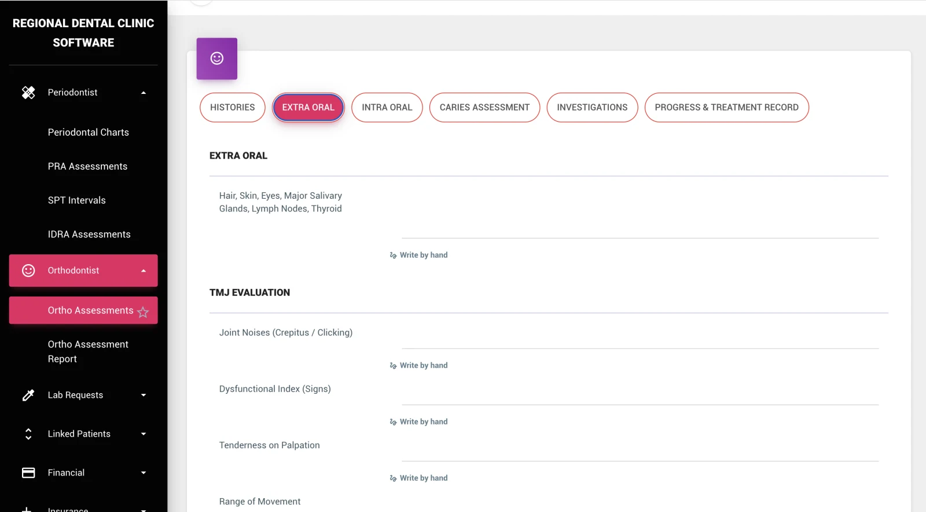Image resolution: width=926 pixels, height=512 pixels.
Task: Select the Extra Oral tab
Action: coord(308,108)
